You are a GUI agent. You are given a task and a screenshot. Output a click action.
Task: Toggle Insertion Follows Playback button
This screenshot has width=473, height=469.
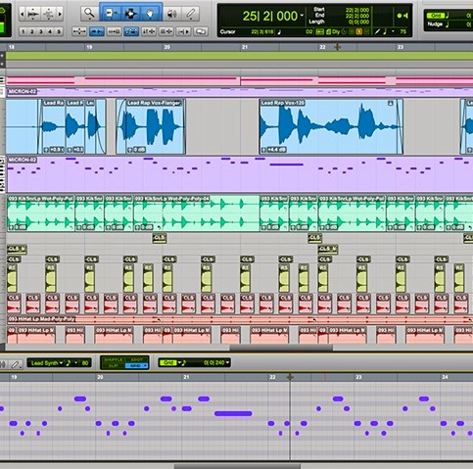183,31
